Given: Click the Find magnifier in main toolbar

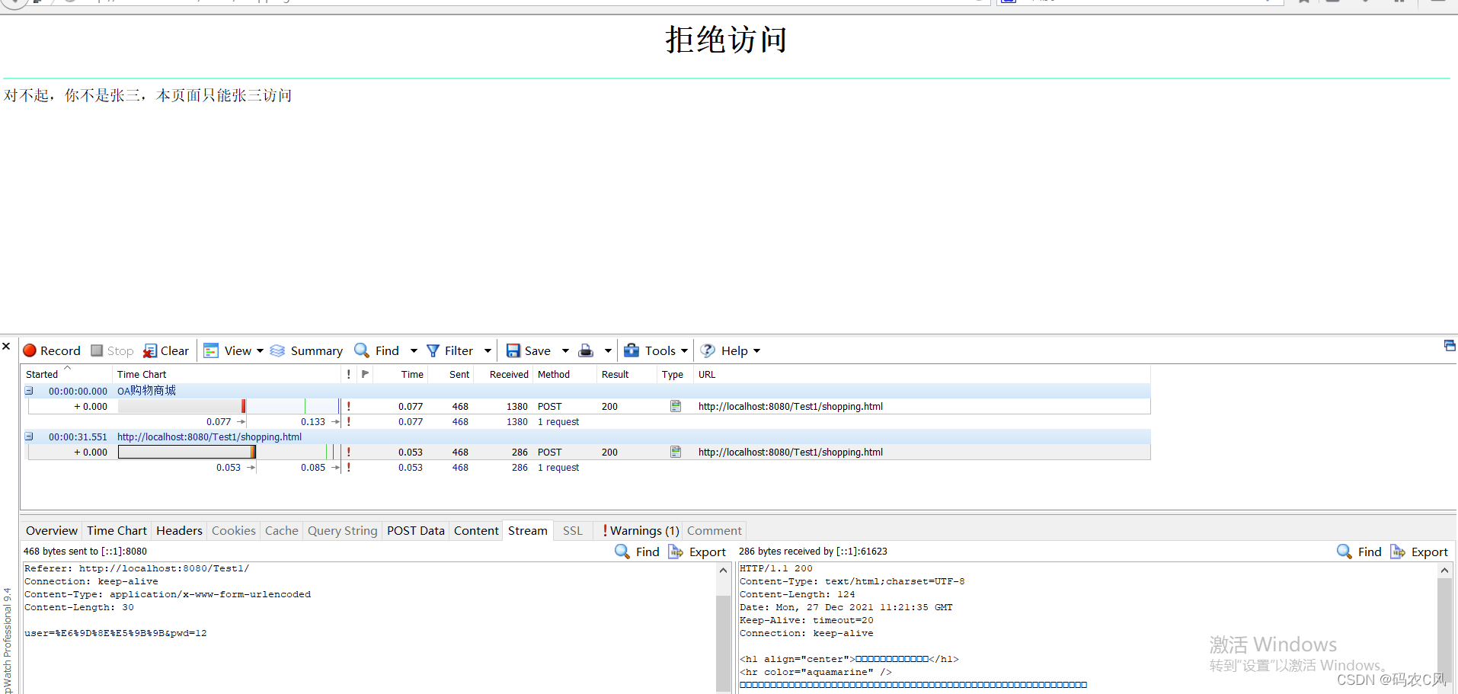Looking at the screenshot, I should pyautogui.click(x=362, y=350).
